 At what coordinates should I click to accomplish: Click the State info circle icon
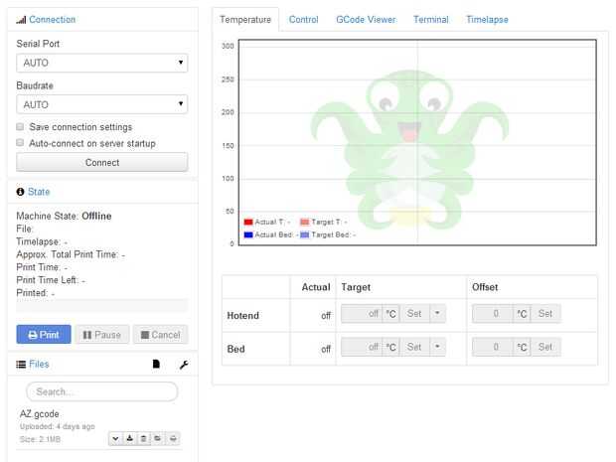coord(21,192)
